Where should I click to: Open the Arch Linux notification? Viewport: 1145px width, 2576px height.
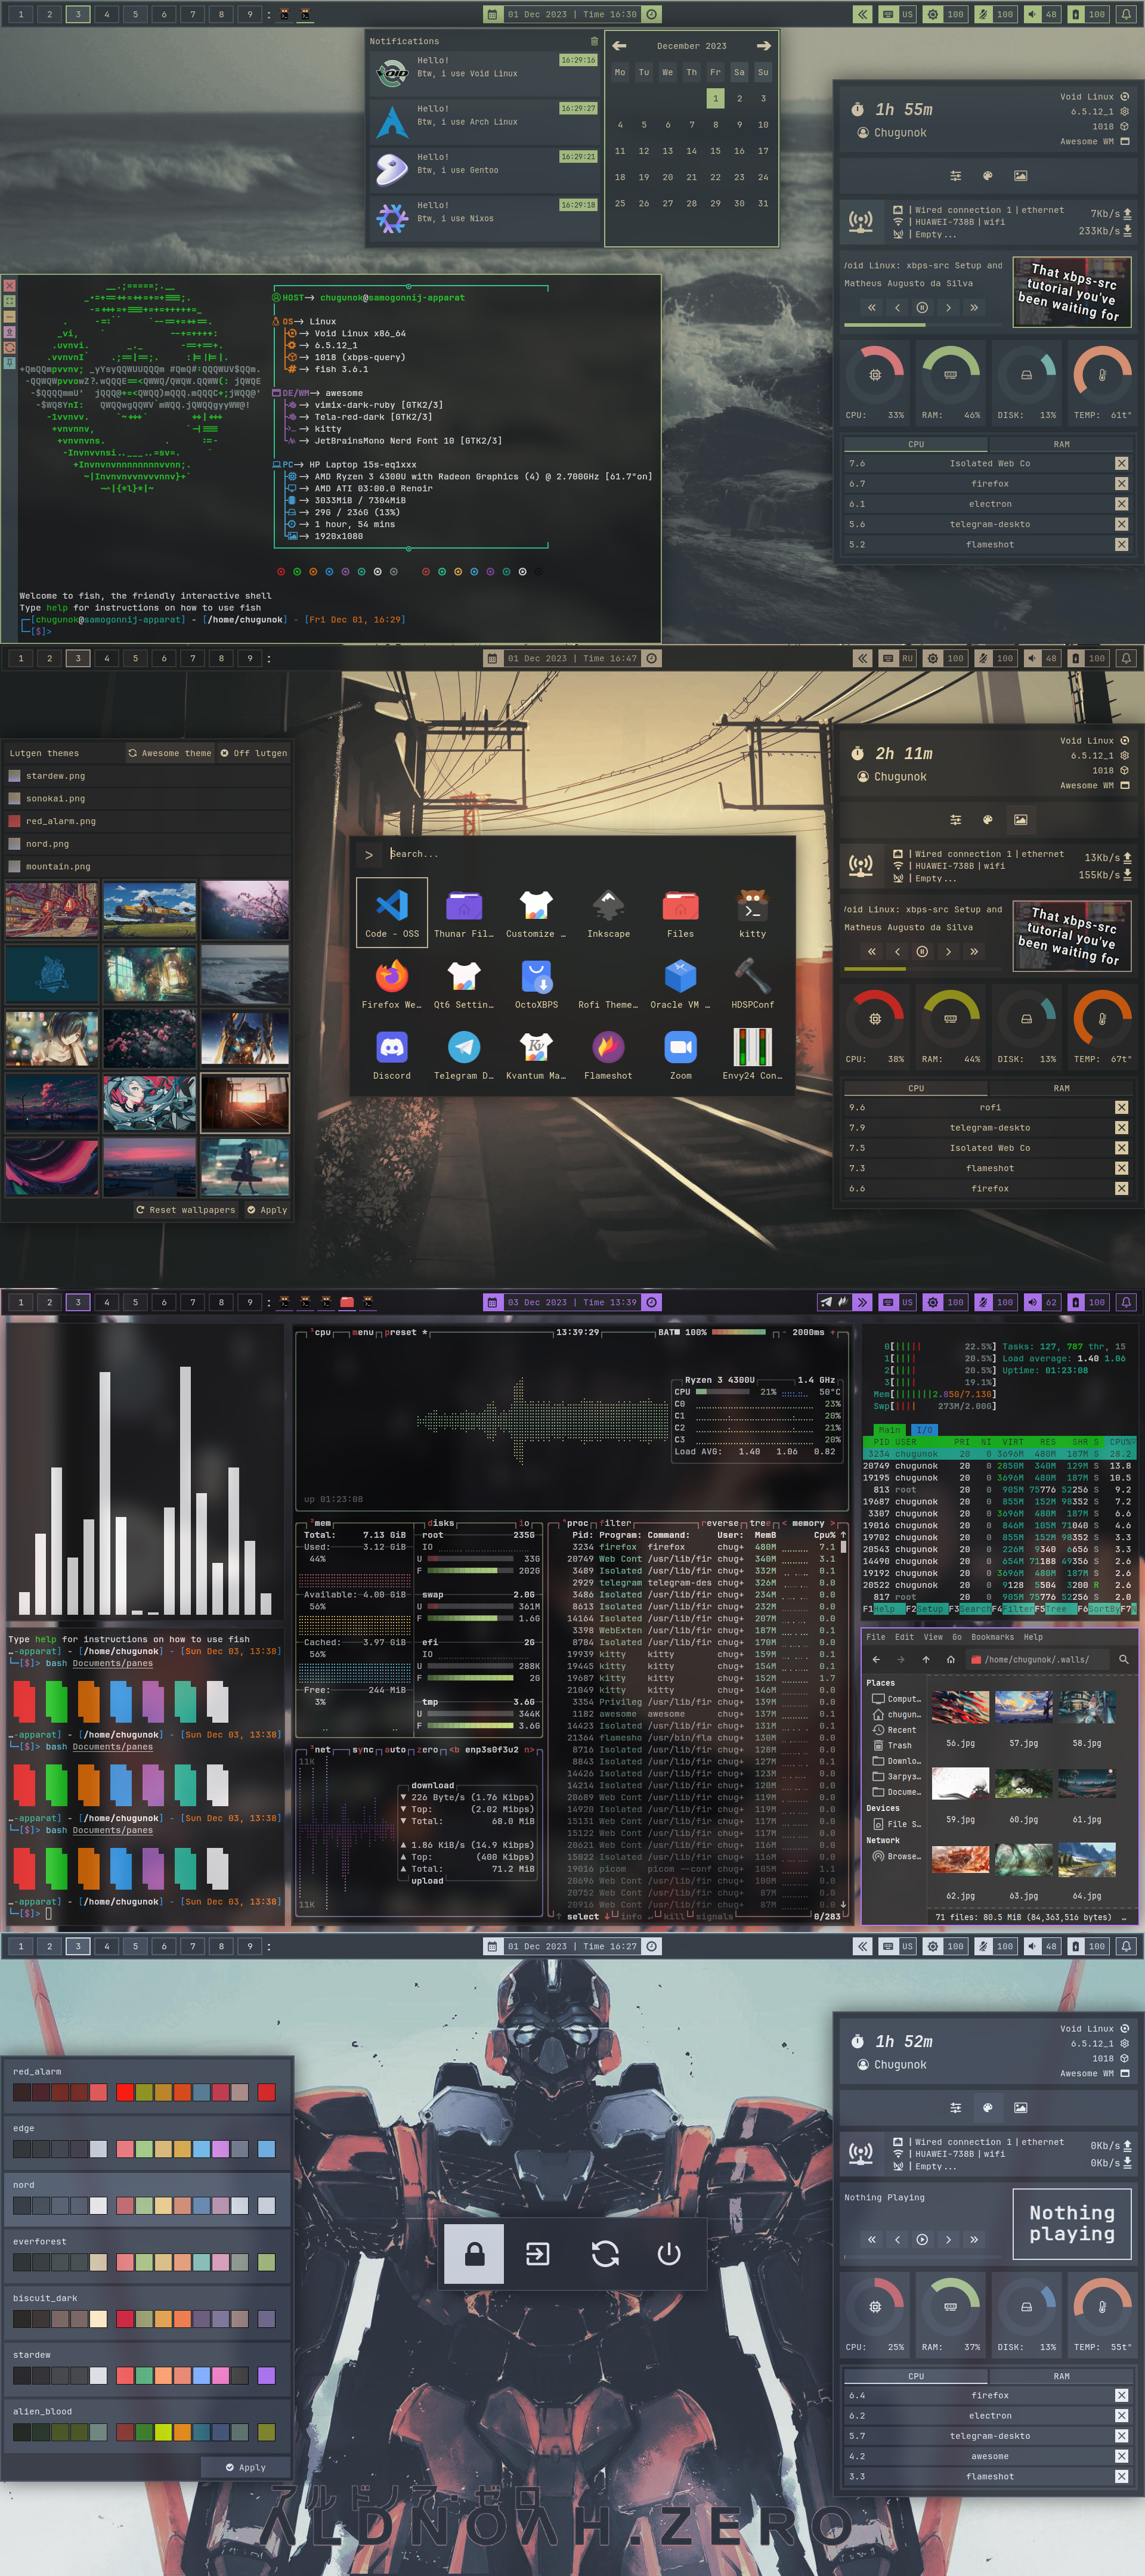tap(485, 121)
